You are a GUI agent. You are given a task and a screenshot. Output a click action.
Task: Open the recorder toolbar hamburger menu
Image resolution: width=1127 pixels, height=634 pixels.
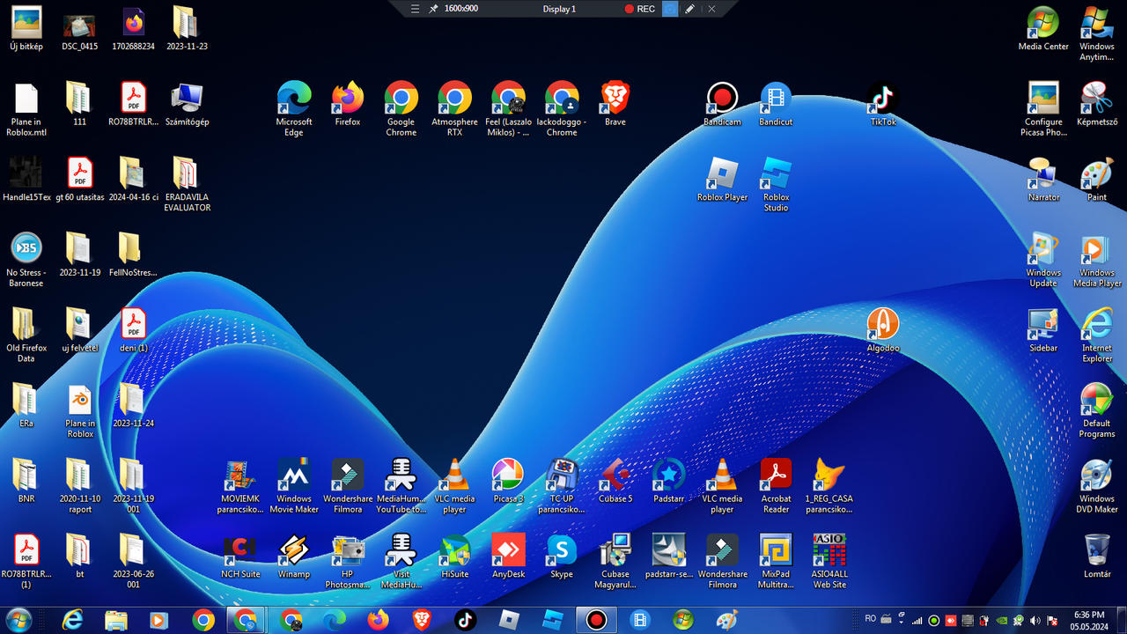click(414, 9)
